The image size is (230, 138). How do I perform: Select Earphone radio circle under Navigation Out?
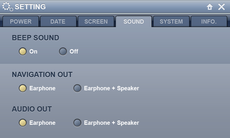[23, 88]
